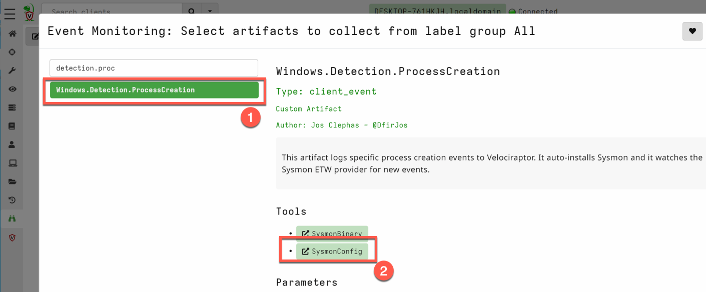Open the SysmonConfig tool link

tap(332, 251)
